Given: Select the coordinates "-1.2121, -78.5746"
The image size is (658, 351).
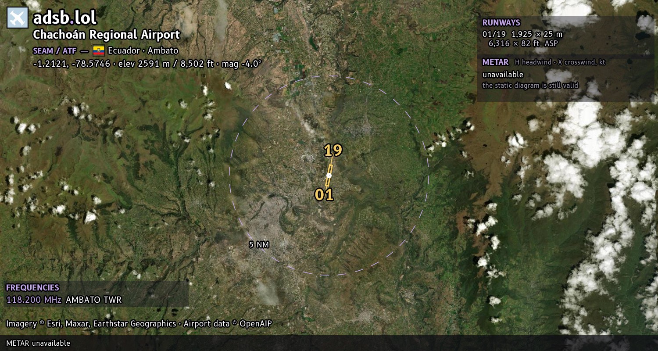Looking at the screenshot, I should click(72, 64).
